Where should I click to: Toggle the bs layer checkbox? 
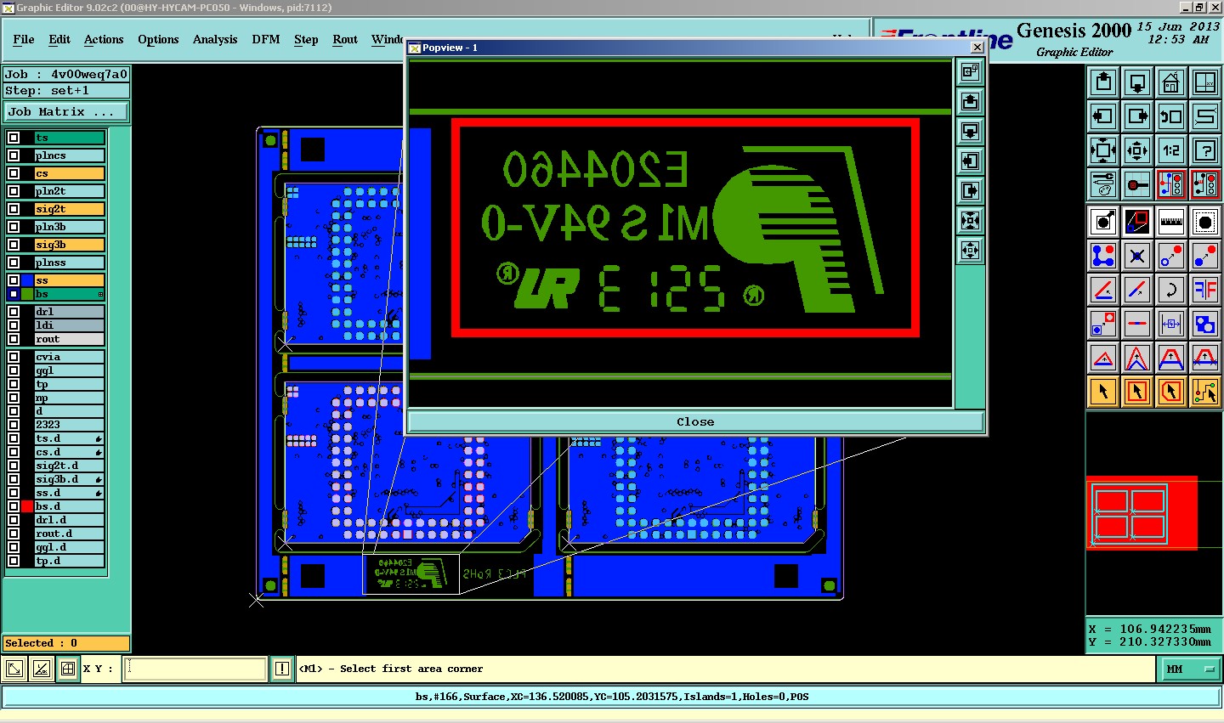14,294
